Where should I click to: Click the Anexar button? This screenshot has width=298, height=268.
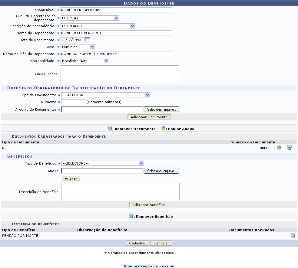71,178
